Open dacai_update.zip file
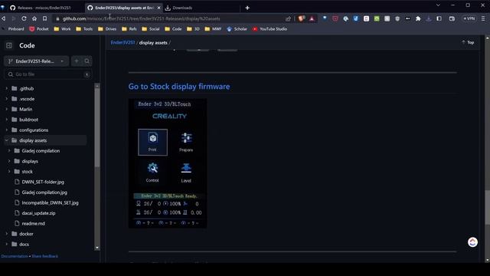The image size is (490, 276). (38, 213)
